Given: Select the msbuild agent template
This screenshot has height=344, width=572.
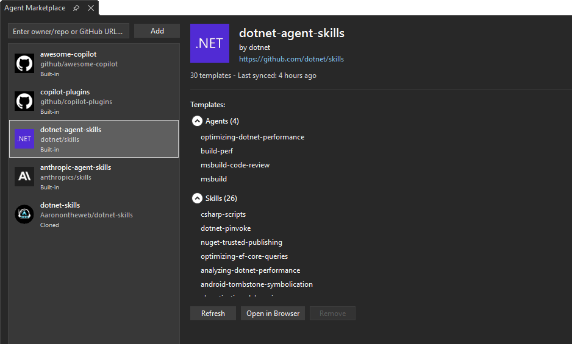Looking at the screenshot, I should coord(214,179).
